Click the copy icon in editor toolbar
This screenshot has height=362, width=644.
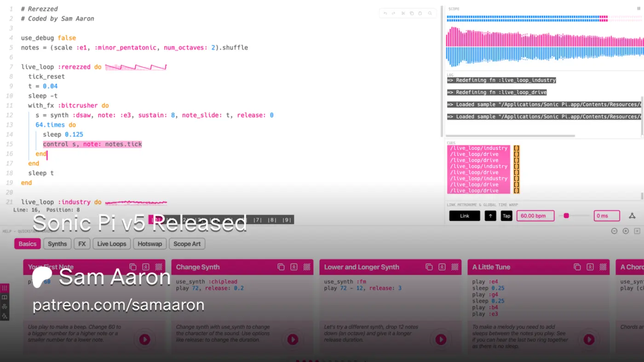coord(412,13)
